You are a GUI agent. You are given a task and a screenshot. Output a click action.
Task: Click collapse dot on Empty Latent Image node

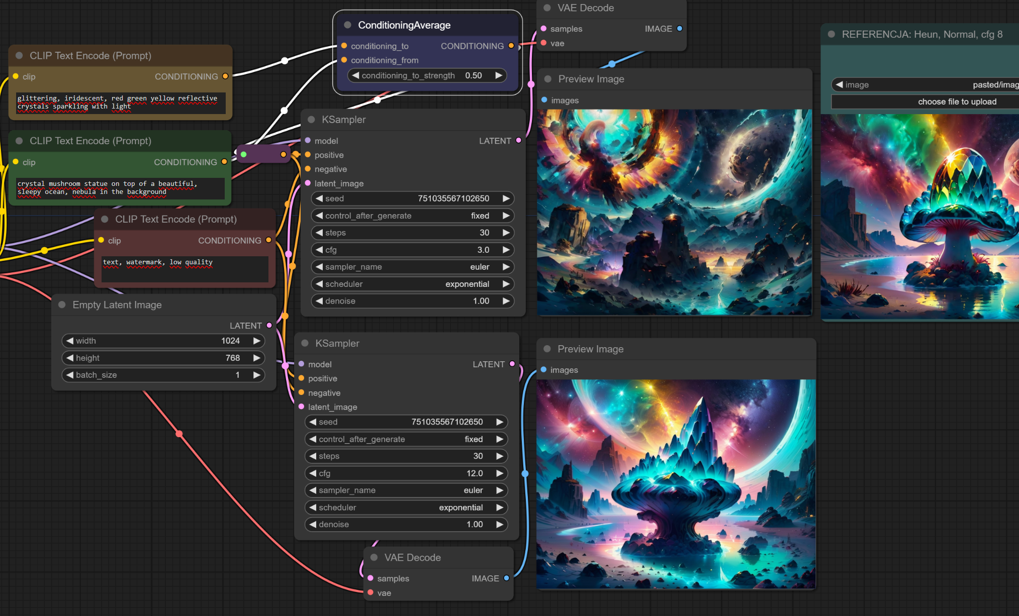pyautogui.click(x=62, y=305)
